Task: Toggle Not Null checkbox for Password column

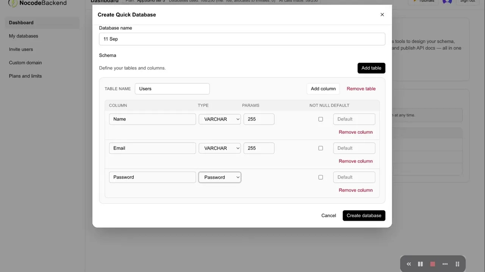Action: (x=321, y=177)
